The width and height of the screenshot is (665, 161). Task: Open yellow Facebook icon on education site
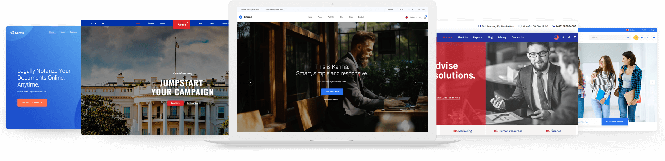(x=636, y=37)
